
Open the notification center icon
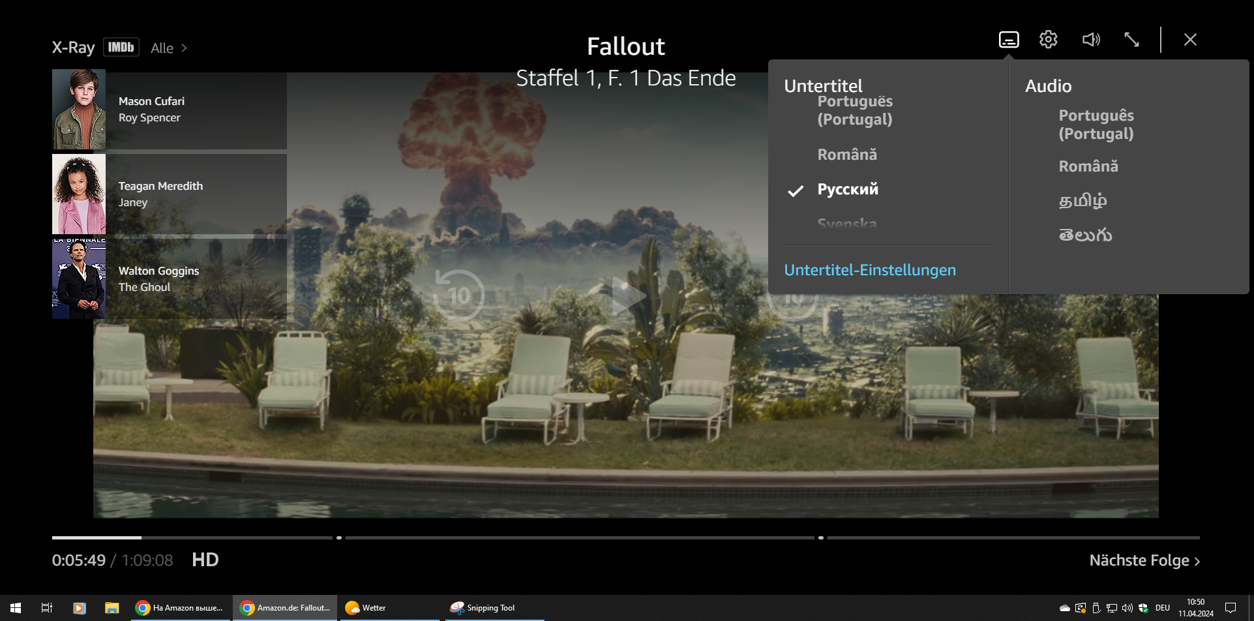(x=1231, y=608)
